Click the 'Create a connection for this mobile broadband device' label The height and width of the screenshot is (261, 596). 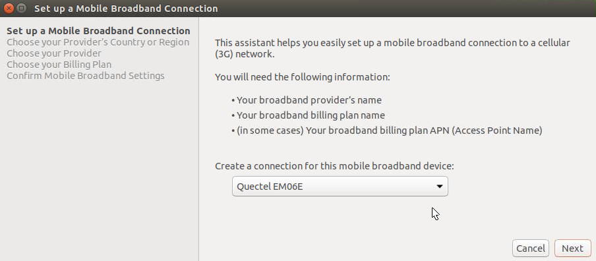pyautogui.click(x=334, y=166)
